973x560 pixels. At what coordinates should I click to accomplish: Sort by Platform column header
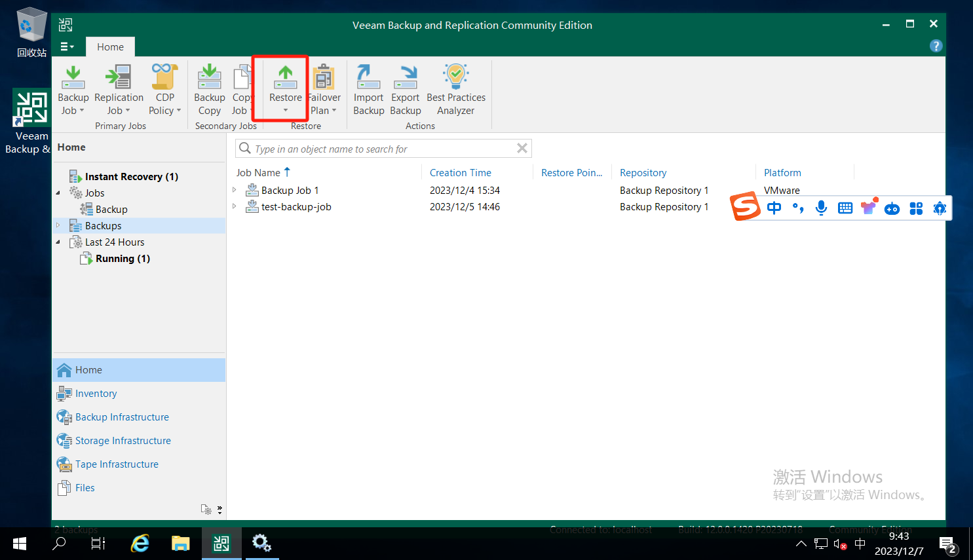pos(782,172)
